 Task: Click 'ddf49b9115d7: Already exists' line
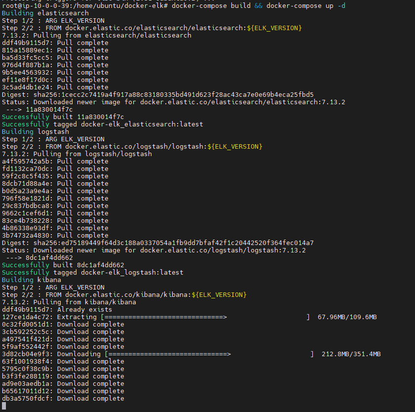click(x=57, y=310)
